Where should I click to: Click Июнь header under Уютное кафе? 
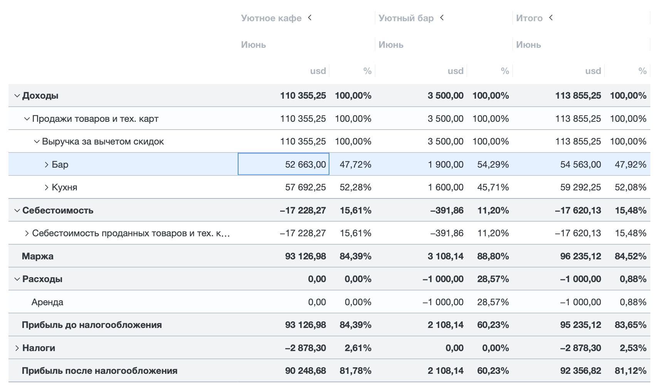(x=254, y=45)
